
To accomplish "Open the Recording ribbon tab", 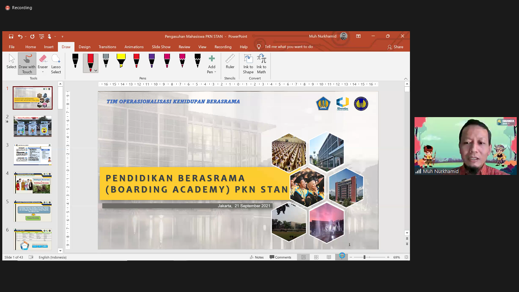I will [x=223, y=46].
